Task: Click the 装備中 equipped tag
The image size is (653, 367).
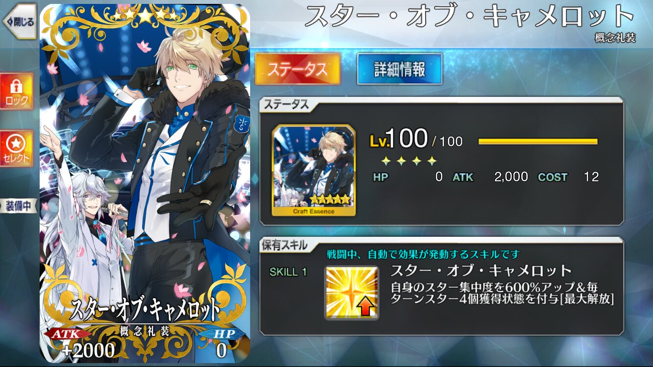Action: (x=19, y=206)
